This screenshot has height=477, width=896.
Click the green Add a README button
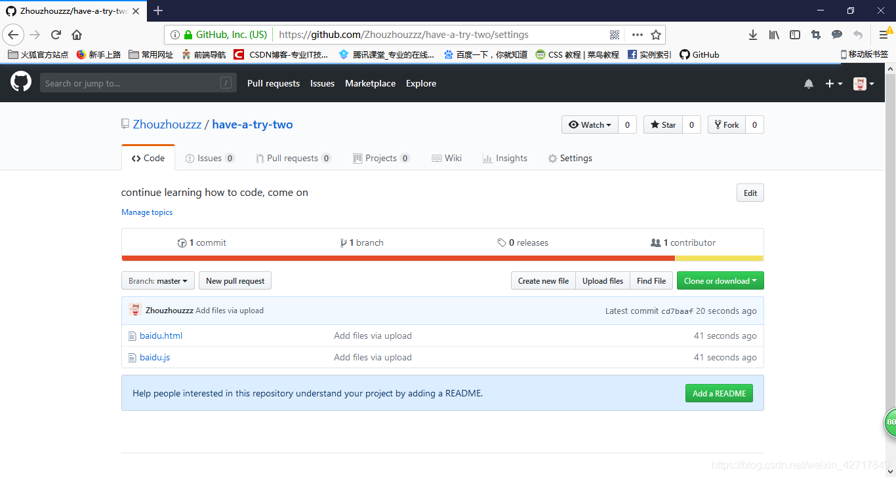719,393
